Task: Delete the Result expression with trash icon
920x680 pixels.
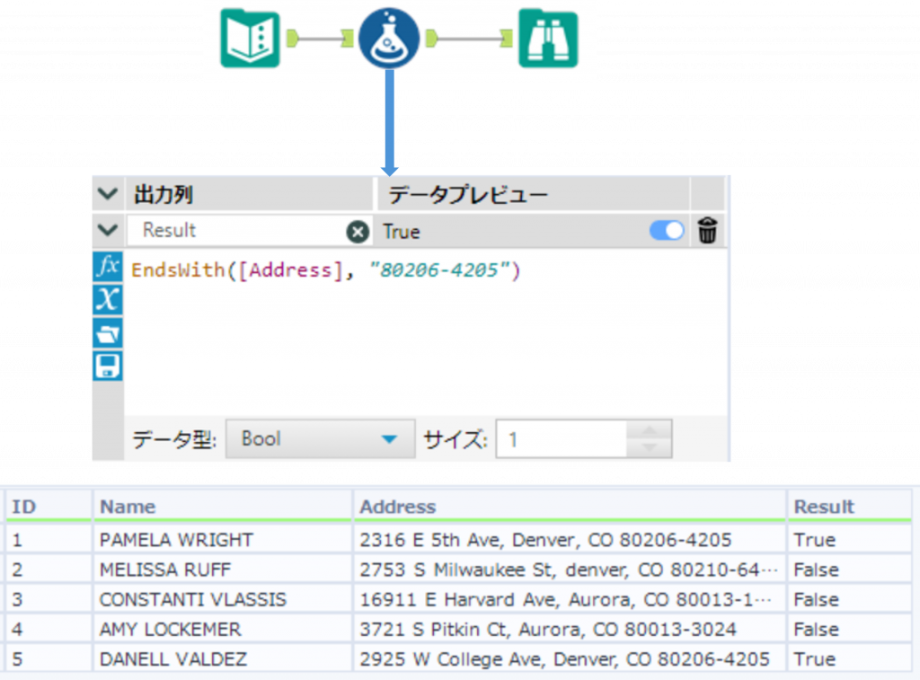Action: point(707,232)
